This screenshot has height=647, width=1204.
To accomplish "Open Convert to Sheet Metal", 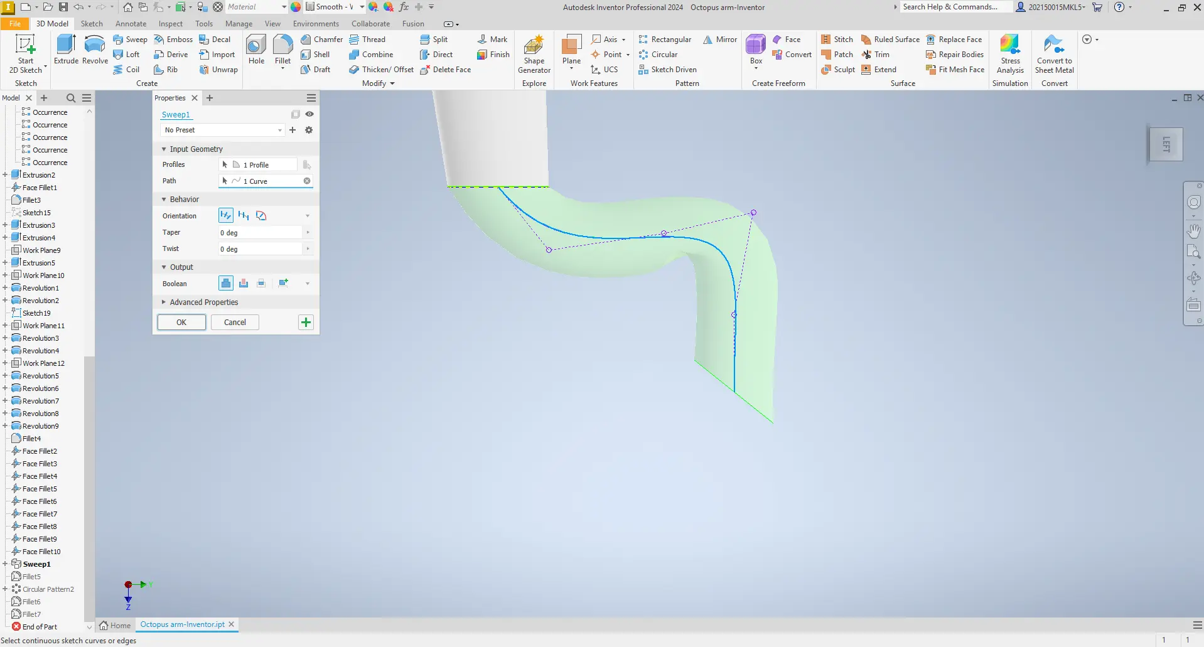I will click(1054, 53).
